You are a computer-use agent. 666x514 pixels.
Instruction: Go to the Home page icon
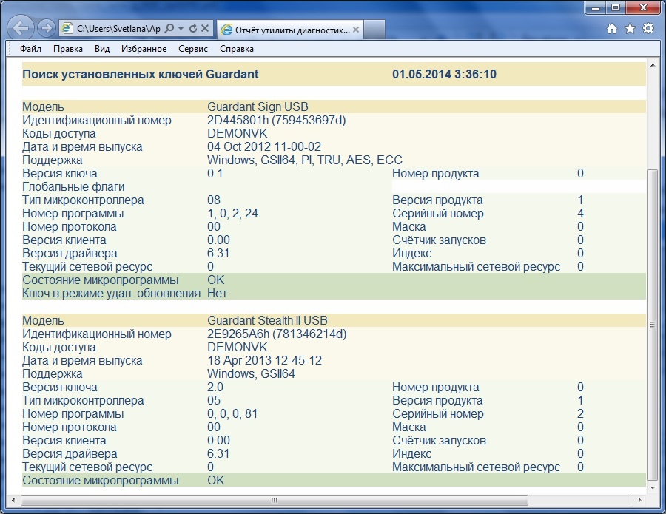[611, 29]
